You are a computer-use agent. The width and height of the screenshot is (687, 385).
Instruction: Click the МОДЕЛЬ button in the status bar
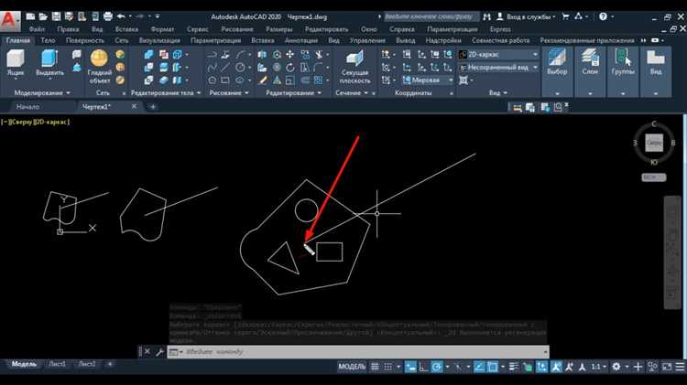[352, 367]
